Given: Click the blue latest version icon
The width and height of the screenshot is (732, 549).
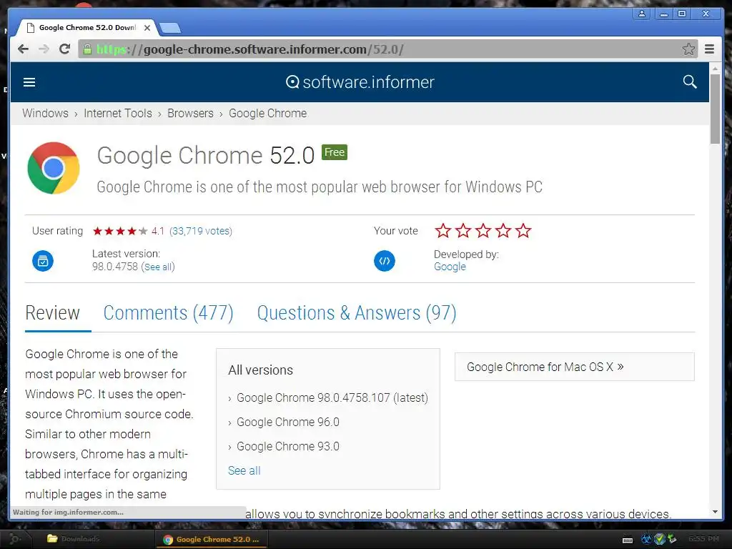Looking at the screenshot, I should click(x=42, y=260).
